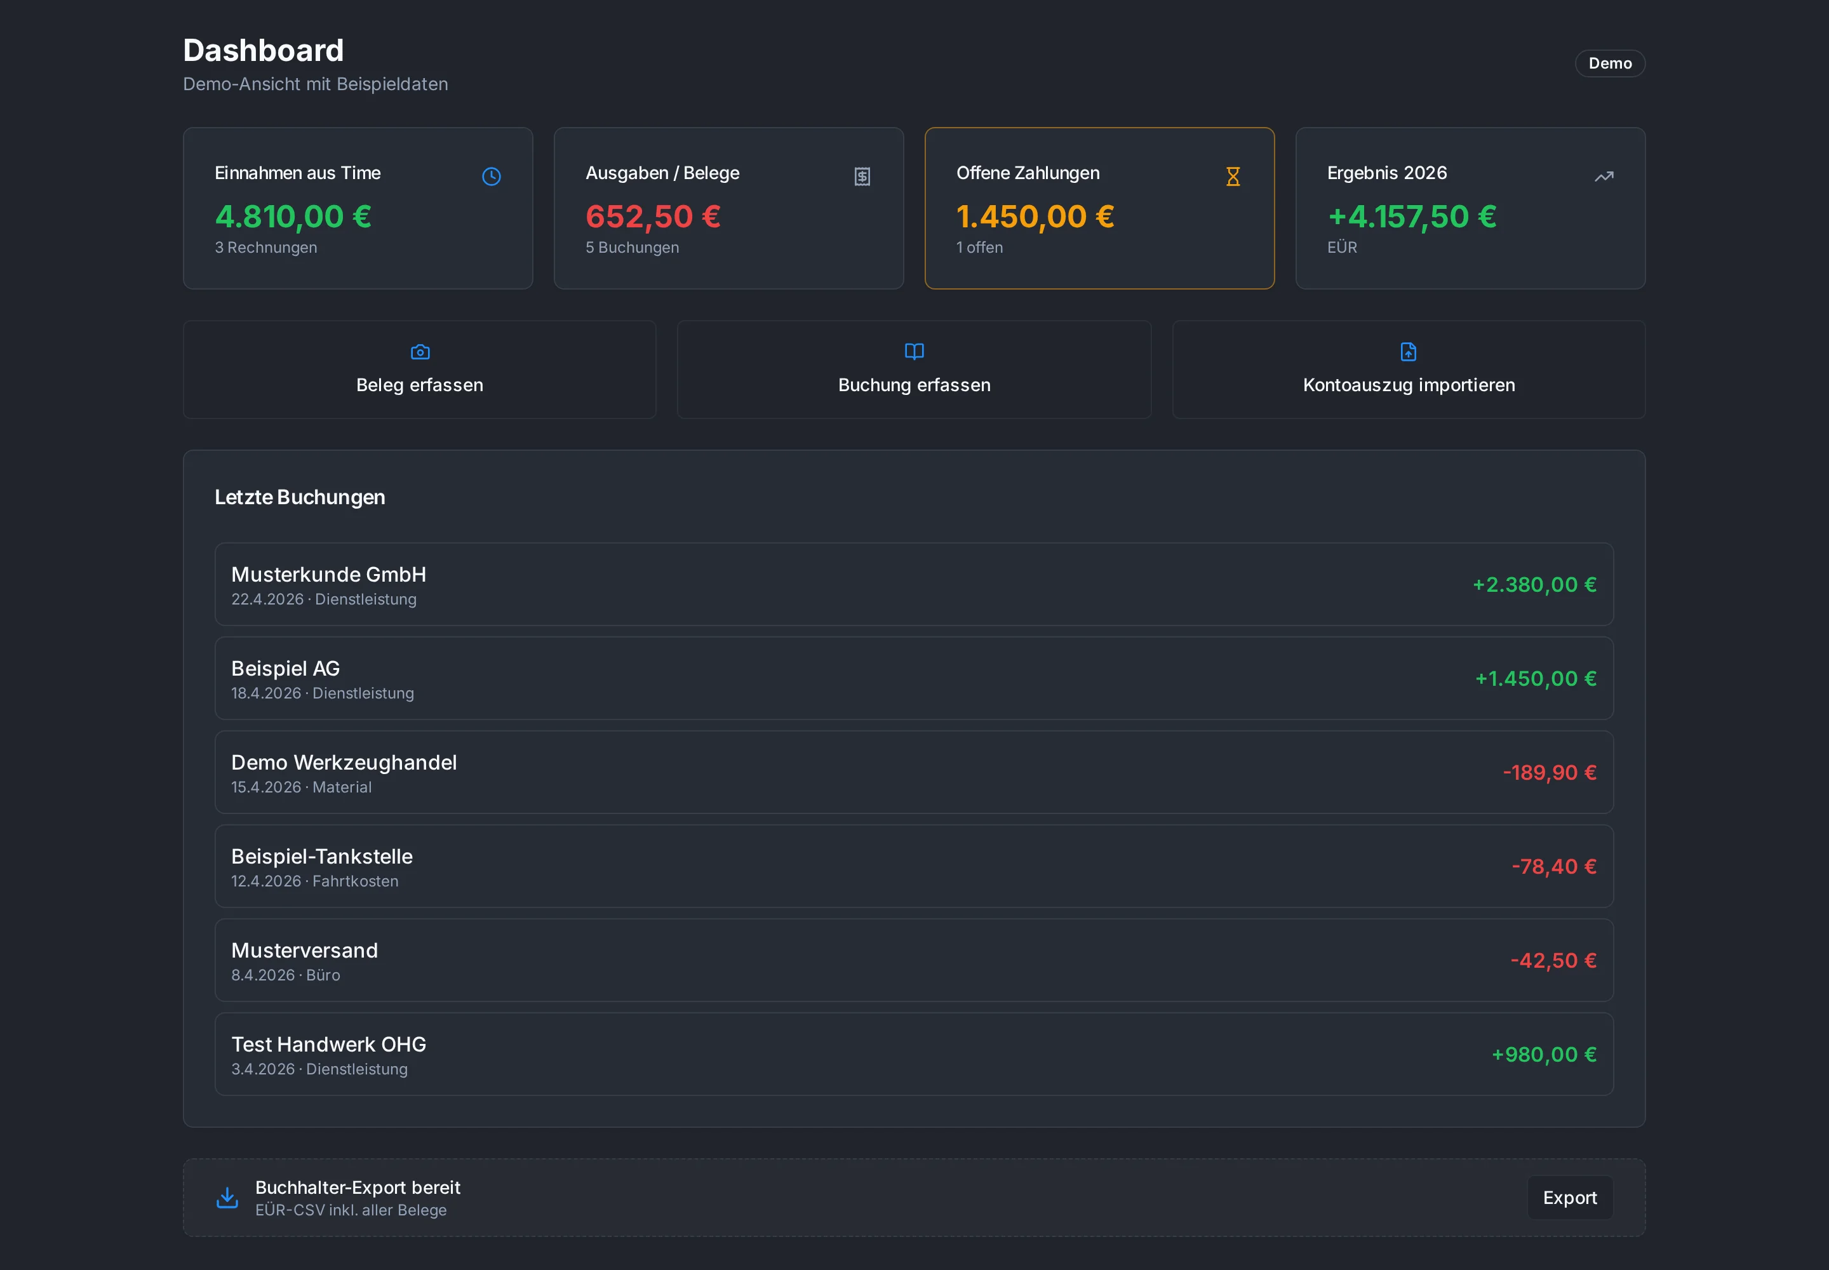Click the Ergebnis 2026 label
1829x1270 pixels.
pyautogui.click(x=1387, y=173)
